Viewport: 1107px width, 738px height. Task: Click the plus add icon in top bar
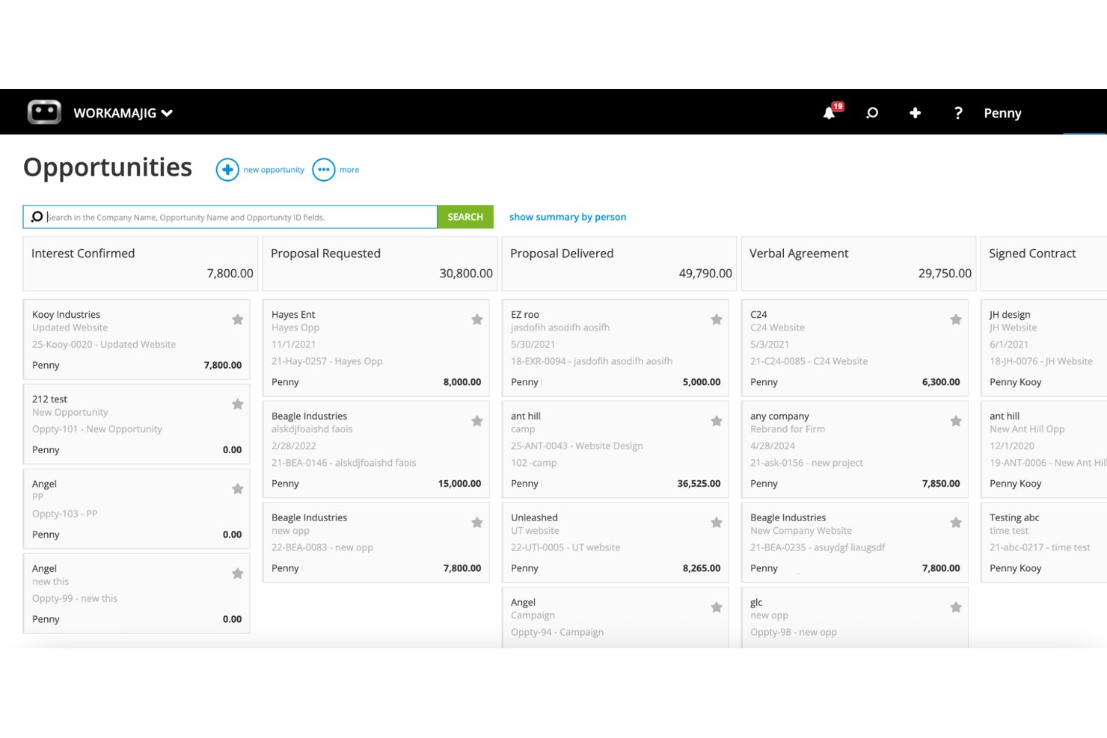[x=915, y=113]
